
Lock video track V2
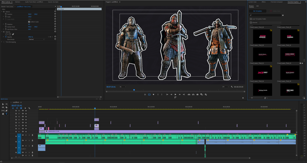pyautogui.click(x=16, y=129)
